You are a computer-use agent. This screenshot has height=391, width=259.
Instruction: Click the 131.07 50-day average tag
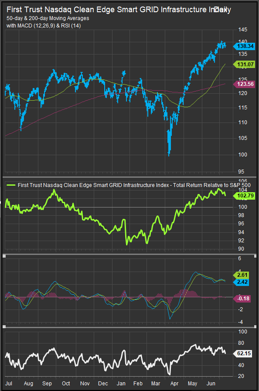tap(244, 65)
